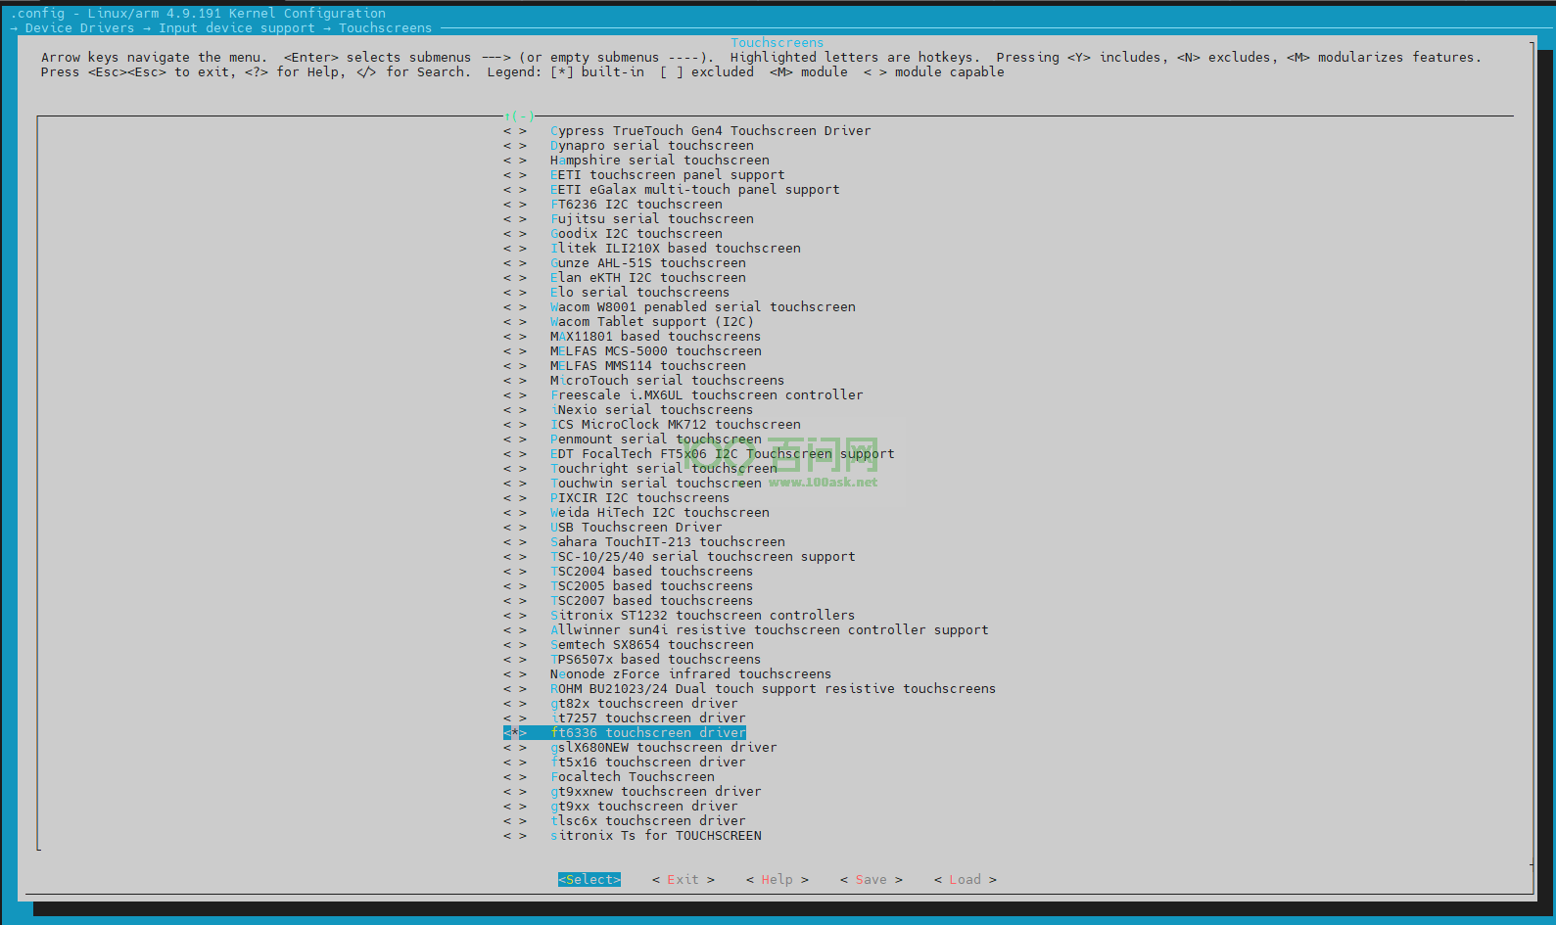Screen dimensions: 1556x925
Task: Toggle Goodix I2C touchscreen selection box
Action: (x=515, y=233)
